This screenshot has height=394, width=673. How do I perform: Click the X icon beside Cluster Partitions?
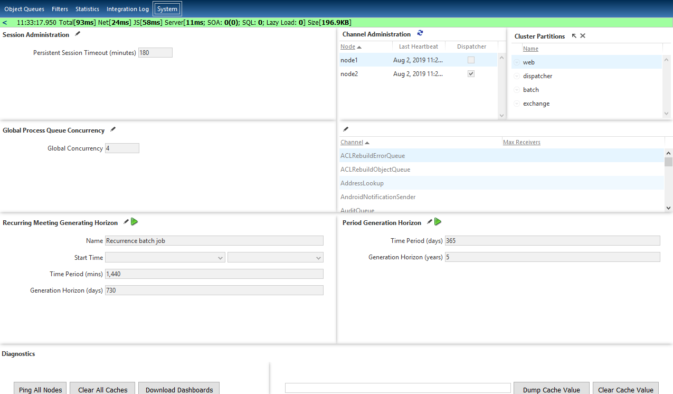tap(583, 36)
